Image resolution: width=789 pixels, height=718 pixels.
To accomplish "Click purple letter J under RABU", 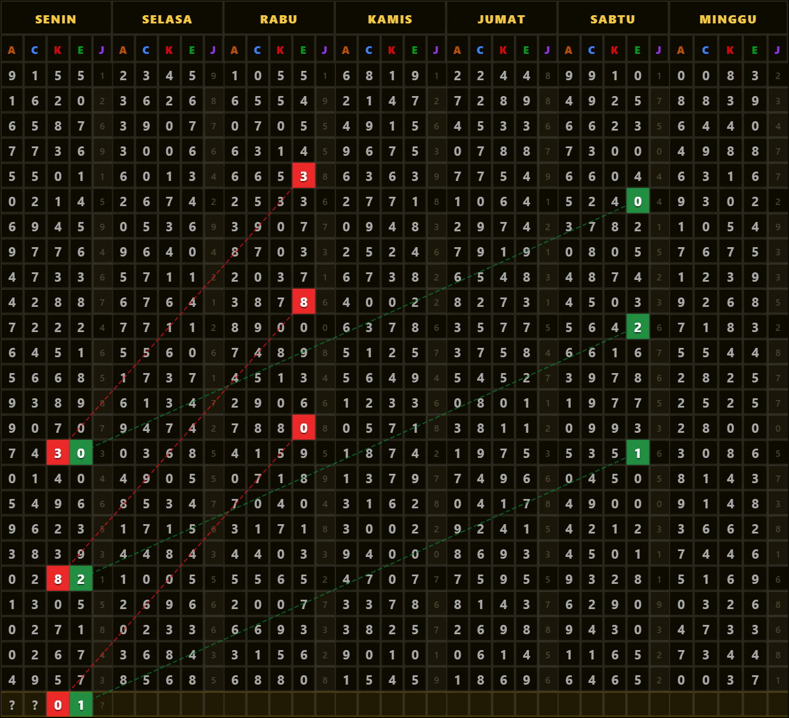I will click(x=324, y=50).
